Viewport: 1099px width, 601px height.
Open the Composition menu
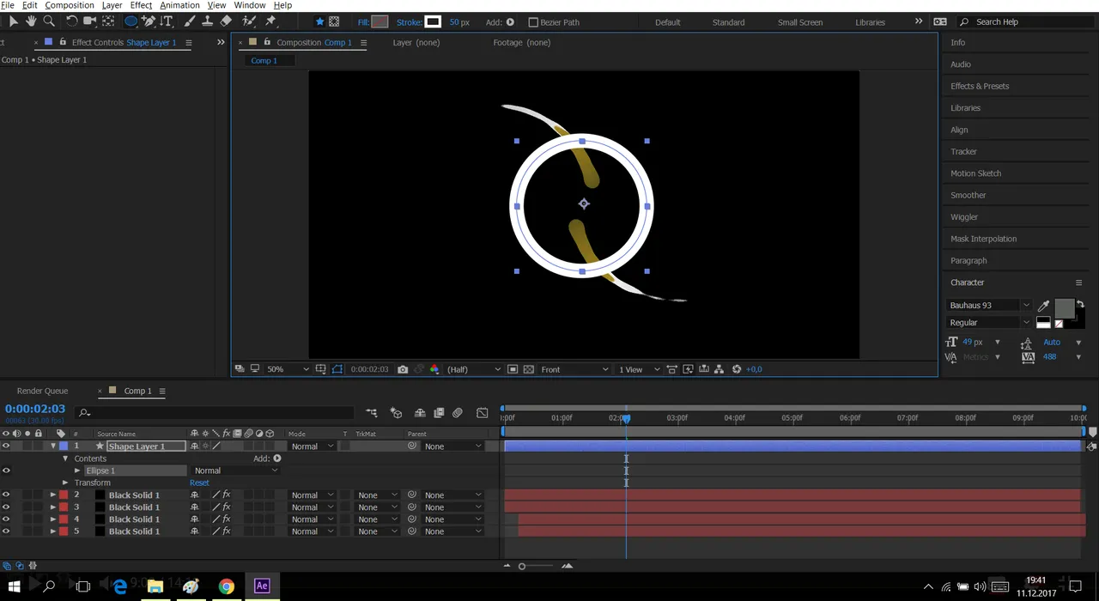(70, 5)
